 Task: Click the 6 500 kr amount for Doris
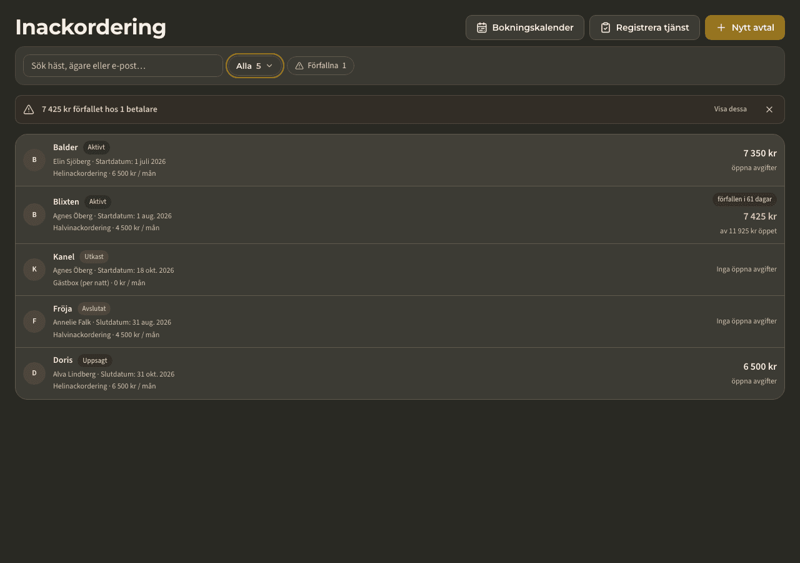pyautogui.click(x=760, y=367)
